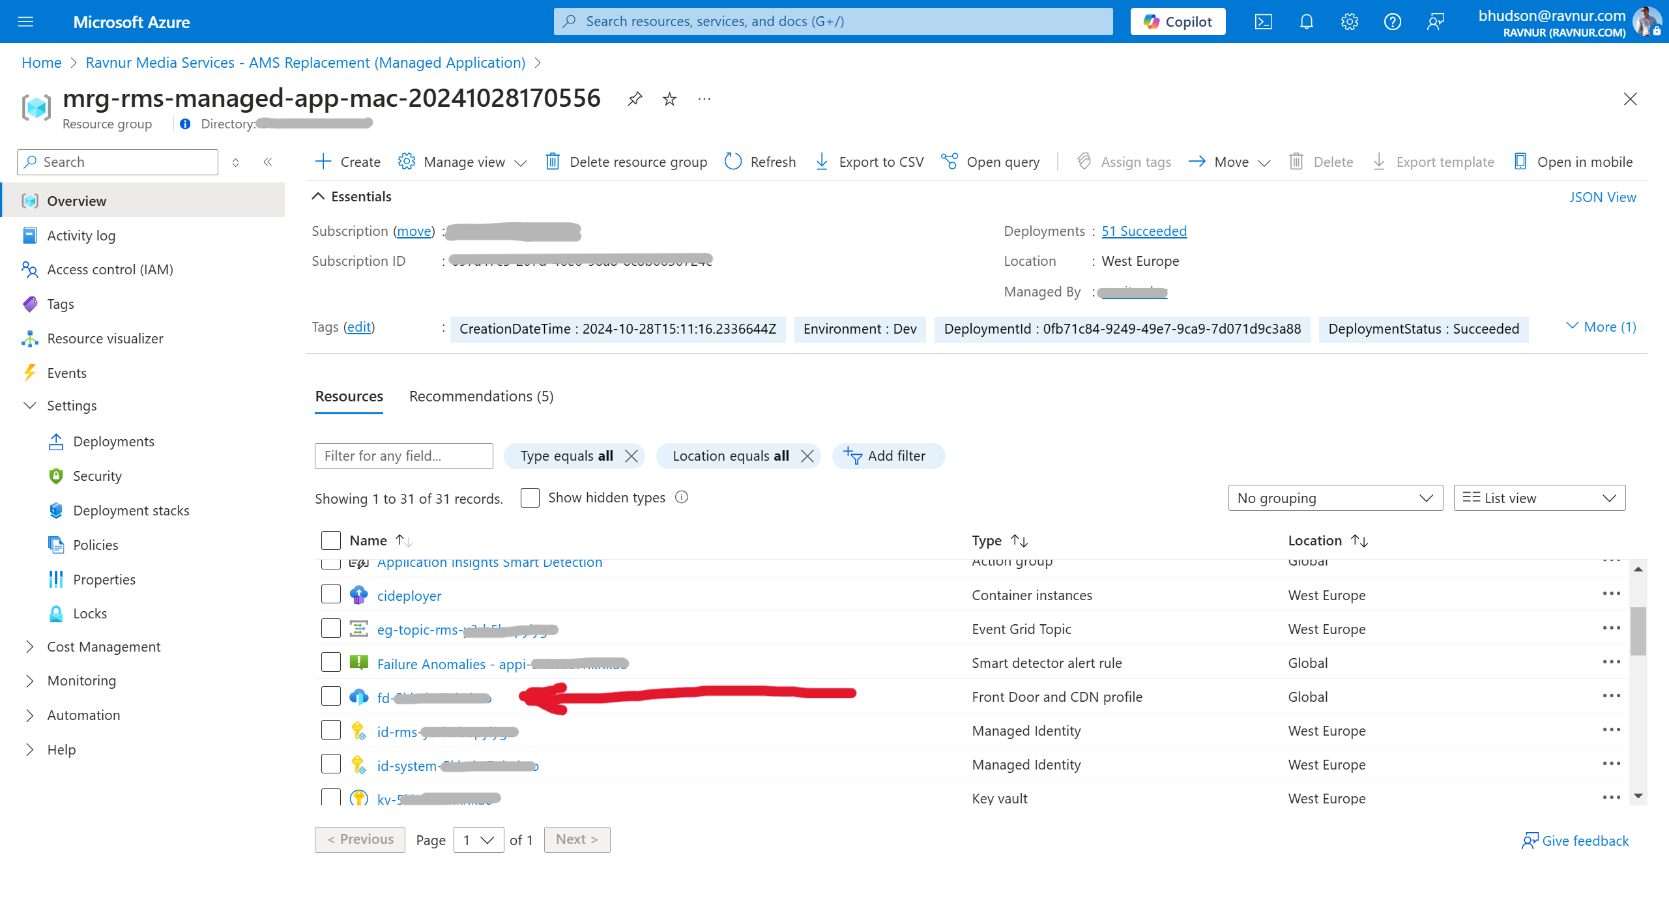Check the Failure Anomalies row checkbox
This screenshot has width=1669, height=907.
point(331,662)
